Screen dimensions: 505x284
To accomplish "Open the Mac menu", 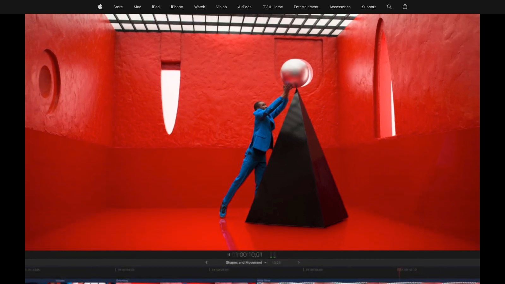I will [137, 7].
